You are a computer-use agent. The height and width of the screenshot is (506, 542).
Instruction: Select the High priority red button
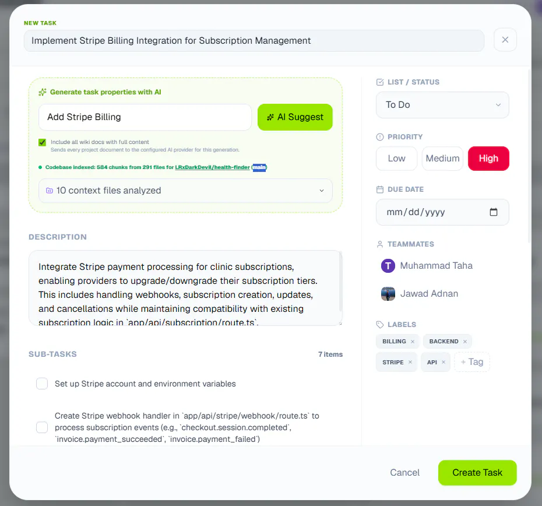488,159
